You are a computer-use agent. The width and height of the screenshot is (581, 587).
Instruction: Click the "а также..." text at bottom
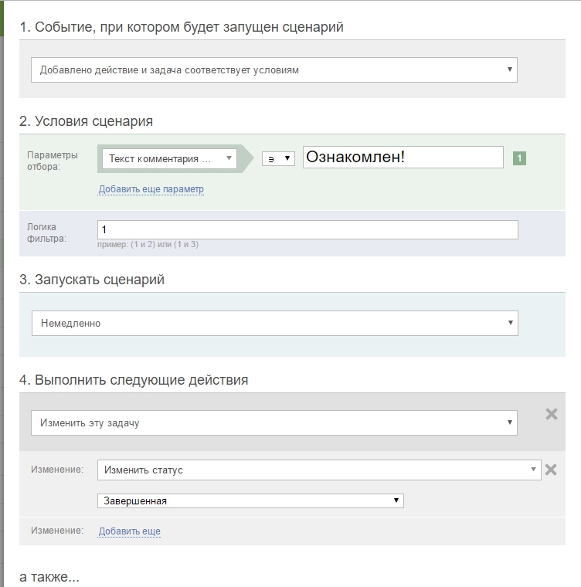tap(49, 577)
